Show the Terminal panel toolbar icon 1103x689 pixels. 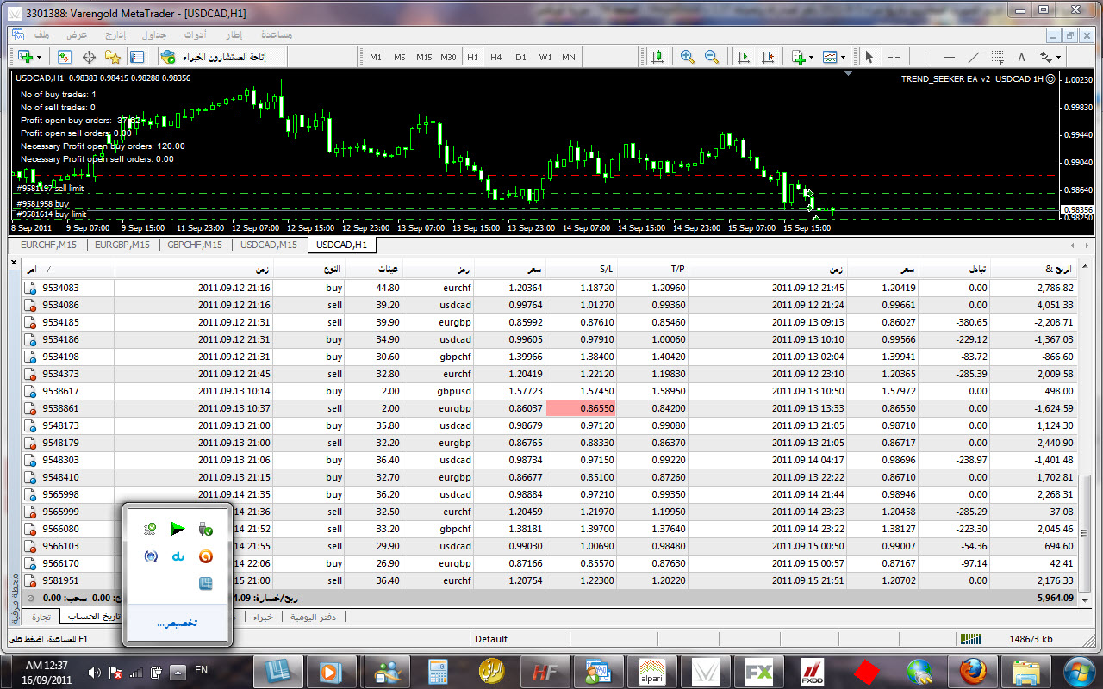136,57
